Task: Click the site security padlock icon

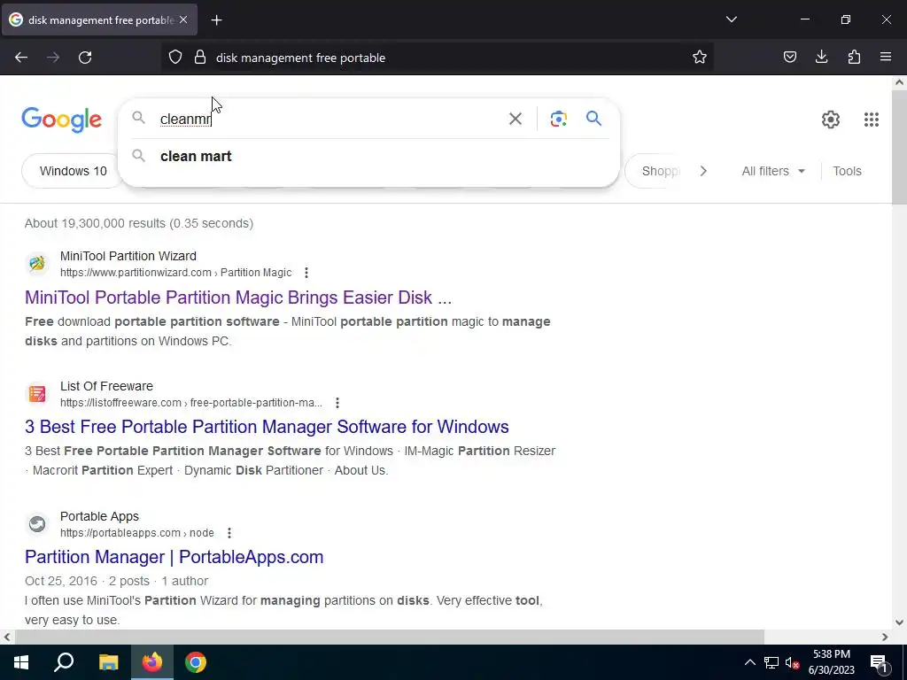Action: [x=200, y=58]
